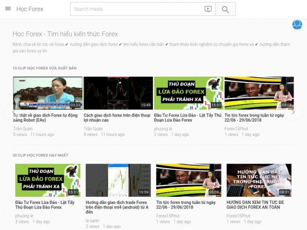Click the right carousel arrow
Image resolution: width=307 pixels, height=230 pixels.
pos(293,112)
